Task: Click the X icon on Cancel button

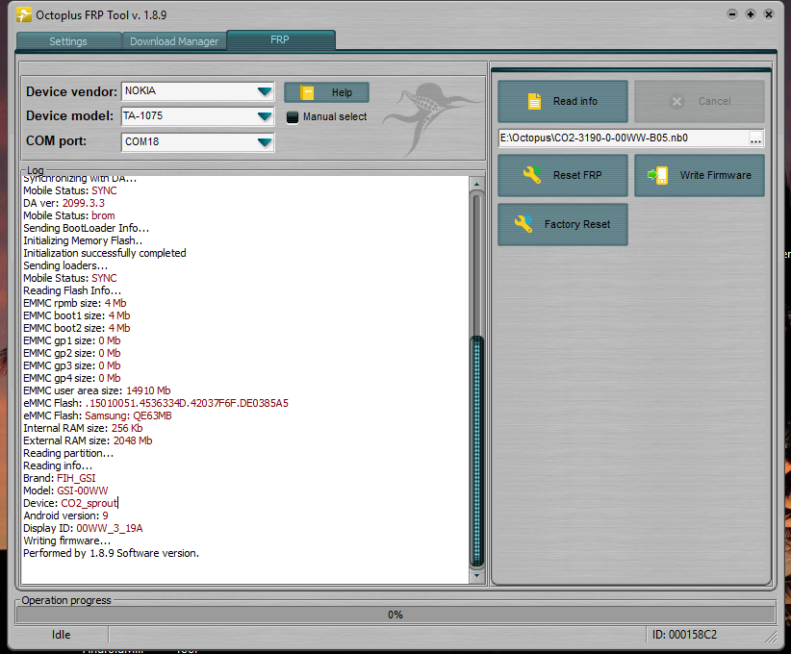Action: [x=676, y=102]
